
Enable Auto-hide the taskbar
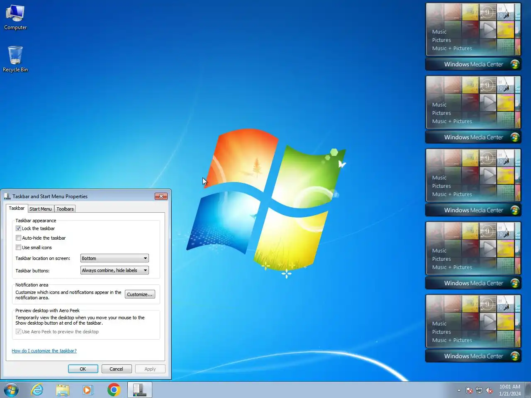click(x=18, y=238)
